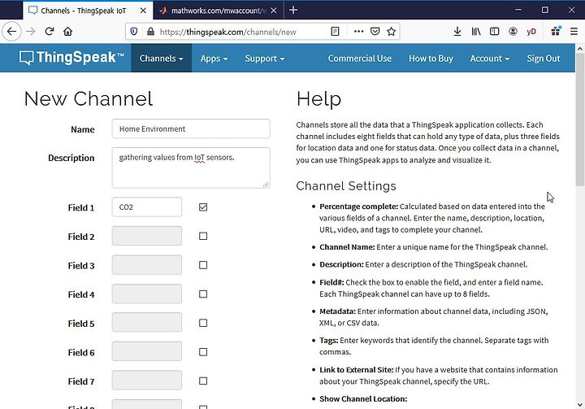The width and height of the screenshot is (585, 409).
Task: Activate the Field 7 checkbox
Action: point(203,381)
